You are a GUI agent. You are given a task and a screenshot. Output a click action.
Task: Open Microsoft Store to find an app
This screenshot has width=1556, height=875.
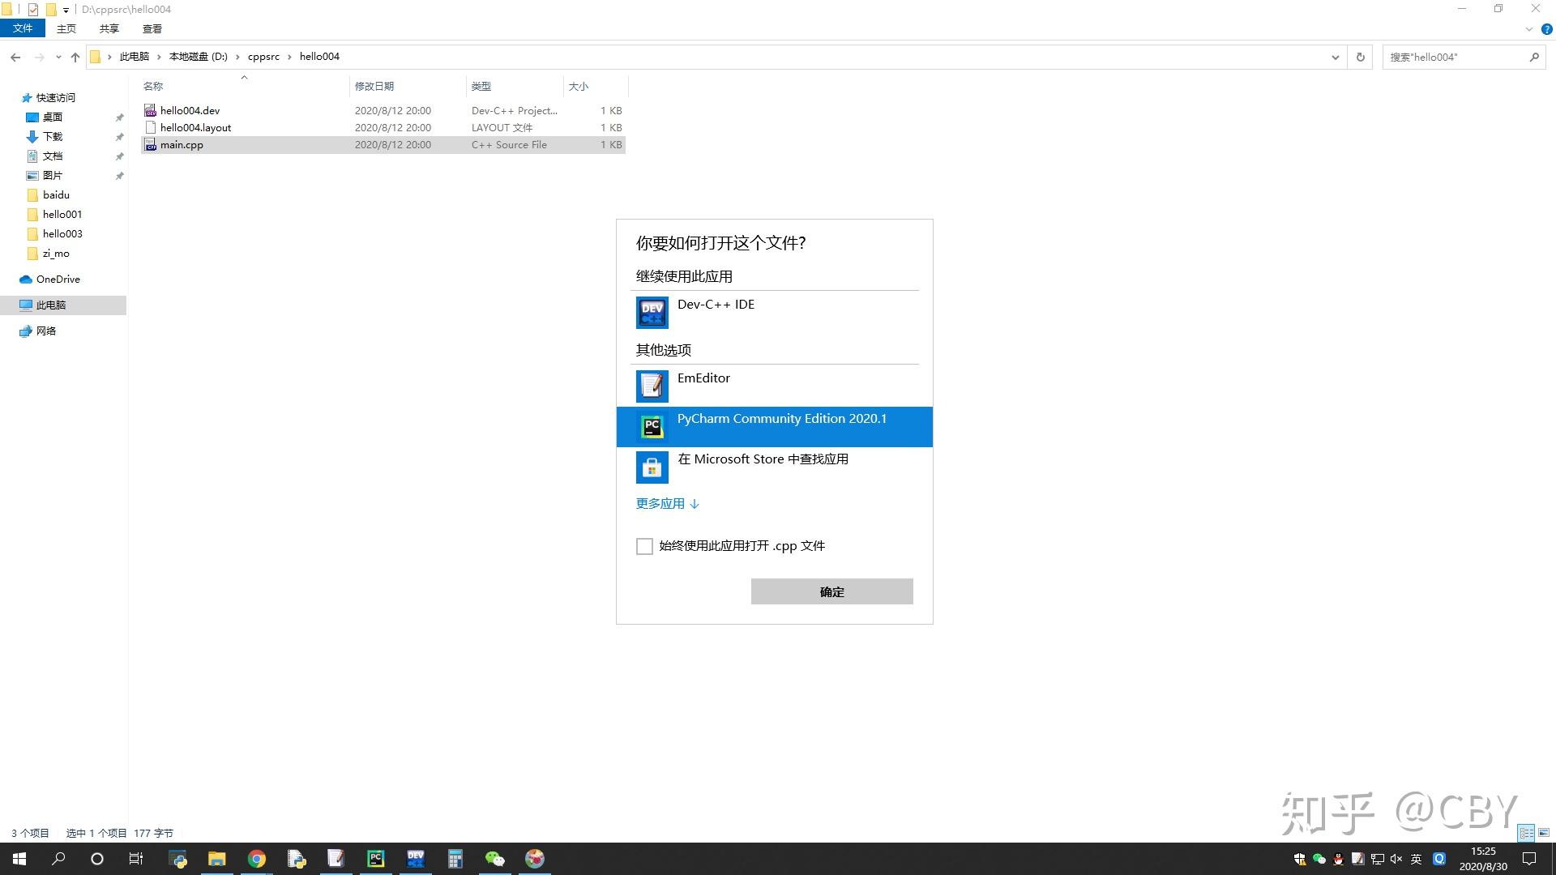762,467
